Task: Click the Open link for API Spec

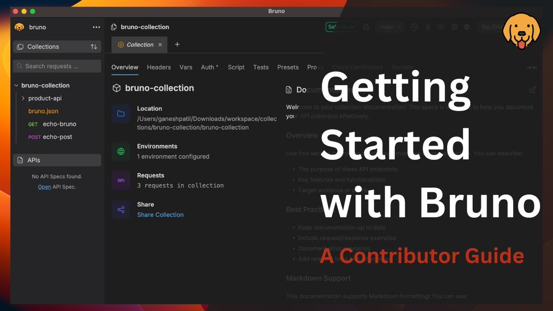Action: click(x=44, y=187)
